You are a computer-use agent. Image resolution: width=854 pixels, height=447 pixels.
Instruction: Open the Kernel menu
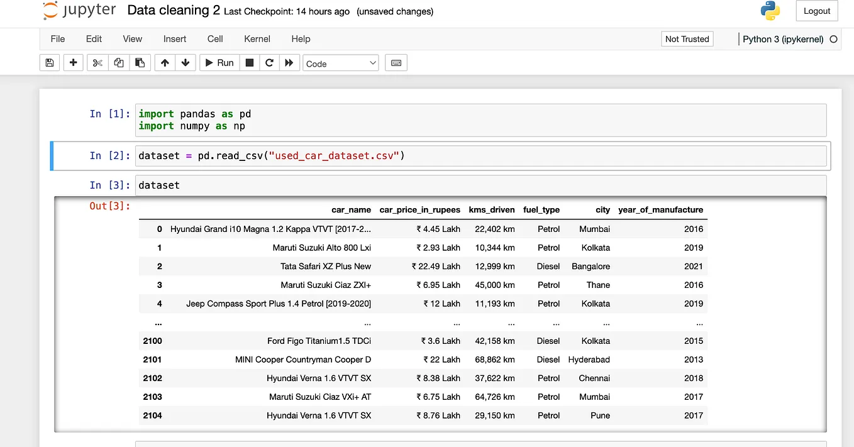[x=257, y=39]
